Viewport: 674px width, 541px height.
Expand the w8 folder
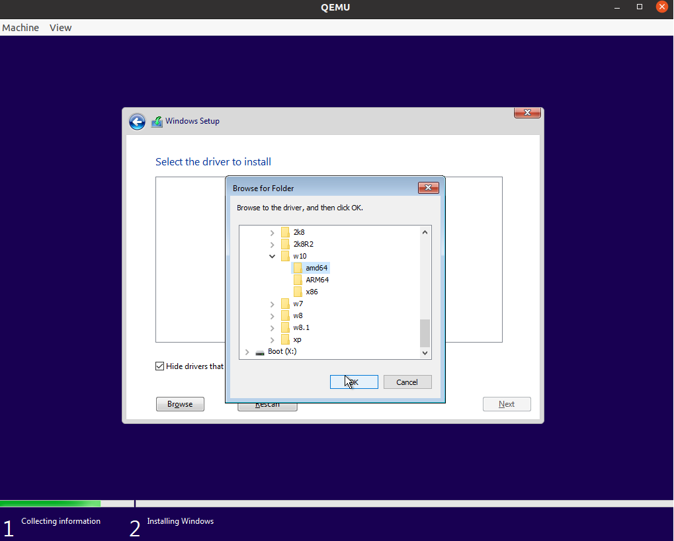click(x=272, y=316)
